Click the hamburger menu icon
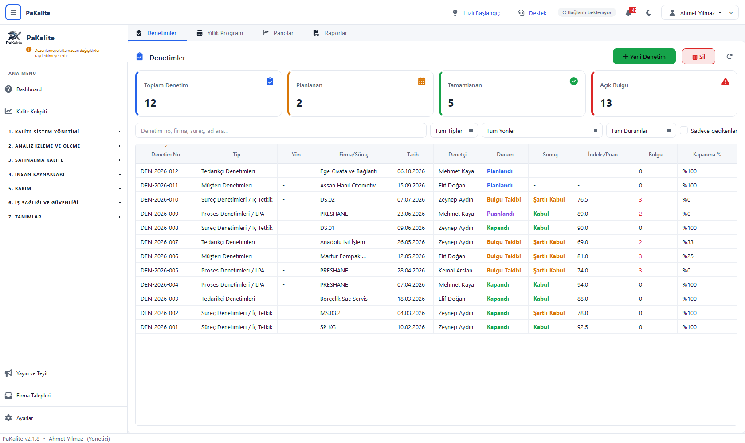The image size is (745, 443). click(x=13, y=12)
